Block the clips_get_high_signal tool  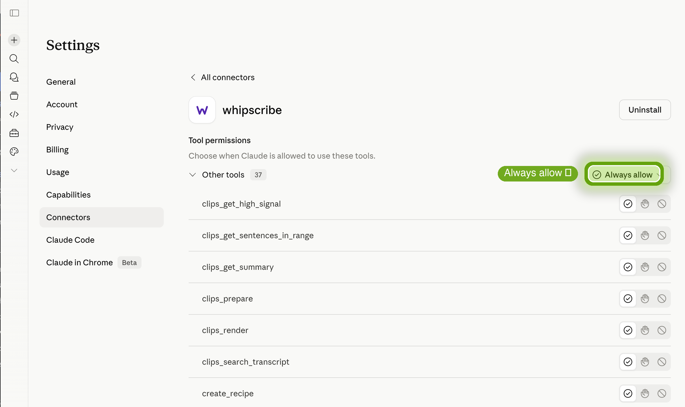[x=662, y=204]
